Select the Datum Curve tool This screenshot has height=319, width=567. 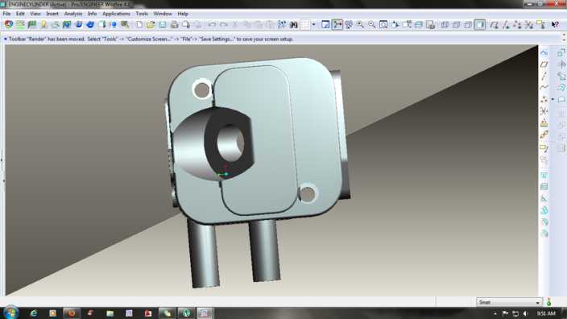[544, 88]
